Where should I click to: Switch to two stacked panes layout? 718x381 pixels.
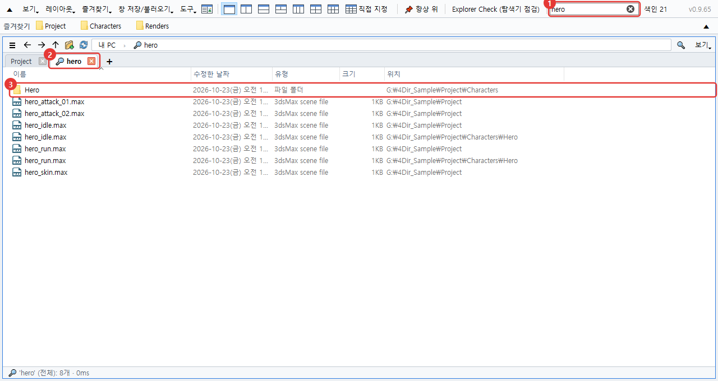point(264,9)
